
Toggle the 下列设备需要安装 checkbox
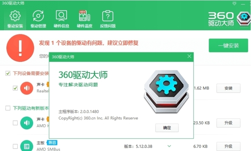click(8, 73)
